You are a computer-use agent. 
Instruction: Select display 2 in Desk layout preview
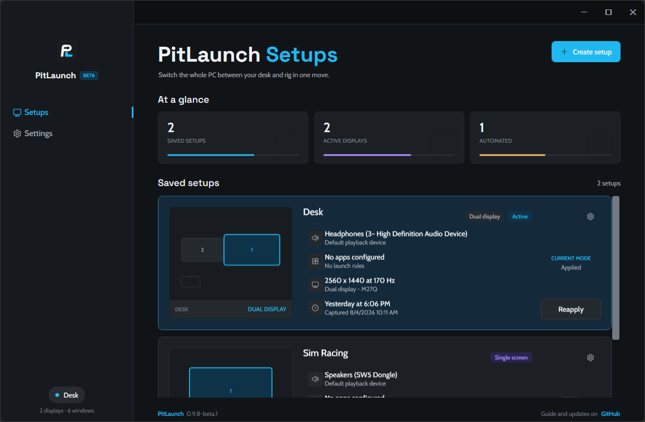(202, 250)
